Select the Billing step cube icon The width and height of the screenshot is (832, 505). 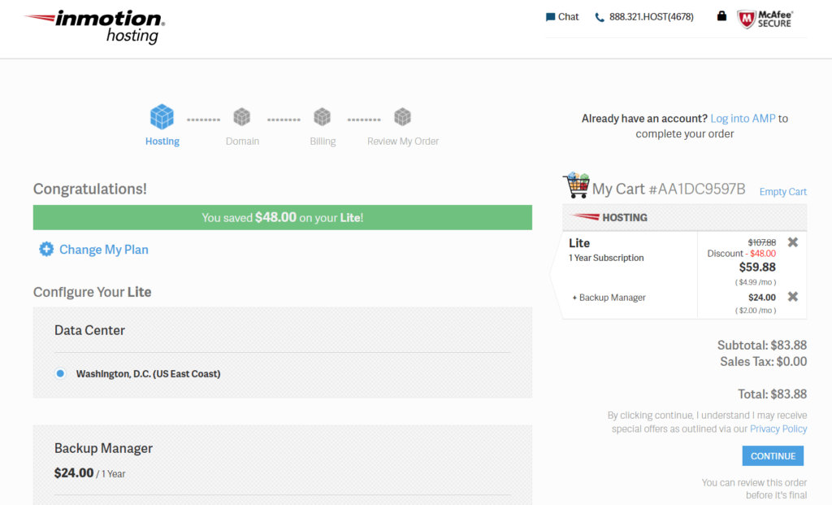click(x=322, y=117)
